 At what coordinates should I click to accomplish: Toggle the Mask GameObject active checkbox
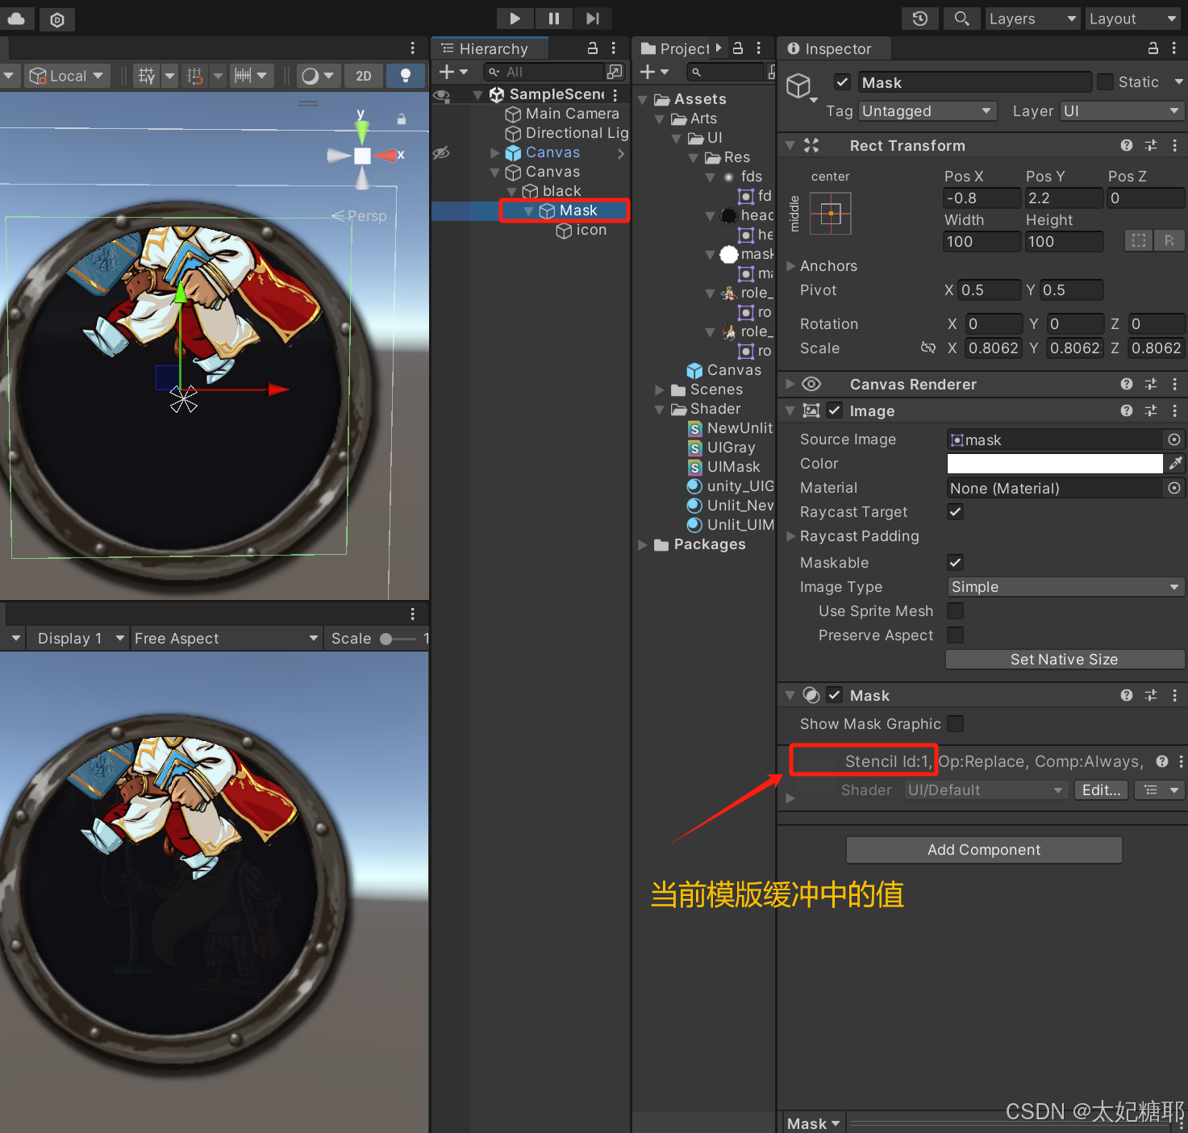843,82
